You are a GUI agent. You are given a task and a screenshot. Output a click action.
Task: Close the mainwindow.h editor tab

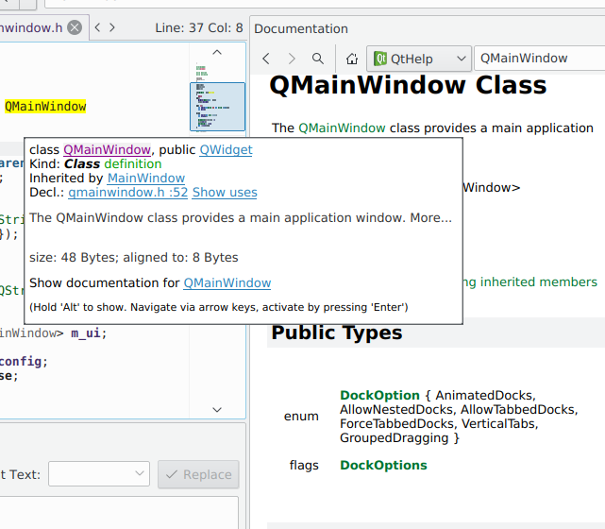point(75,28)
